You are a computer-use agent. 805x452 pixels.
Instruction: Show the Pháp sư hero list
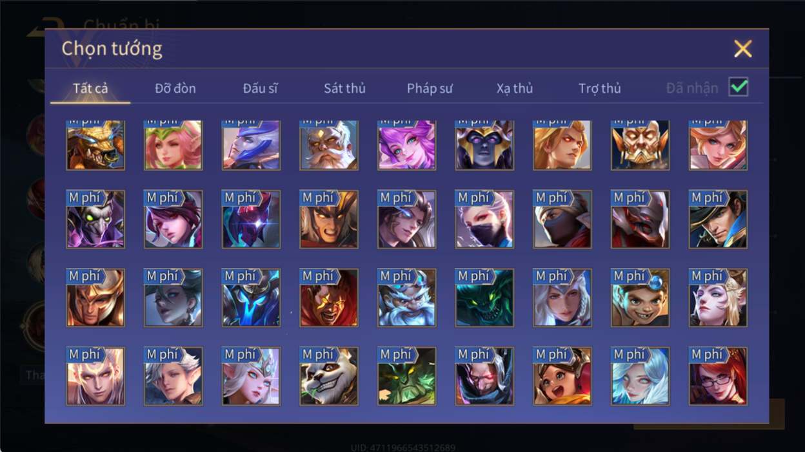[x=430, y=88]
